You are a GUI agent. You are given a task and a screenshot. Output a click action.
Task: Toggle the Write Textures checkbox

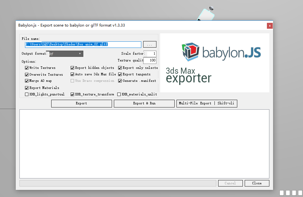27,68
